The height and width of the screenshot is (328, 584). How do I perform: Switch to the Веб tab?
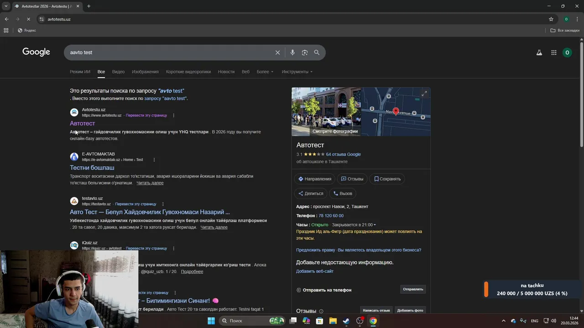point(245,72)
